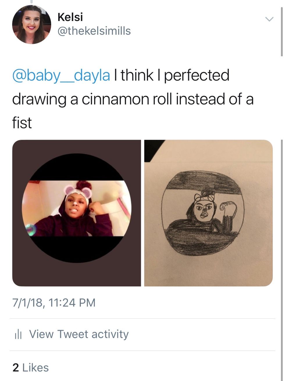Open the right pencil drawing image
The width and height of the screenshot is (285, 381).
pyautogui.click(x=208, y=213)
